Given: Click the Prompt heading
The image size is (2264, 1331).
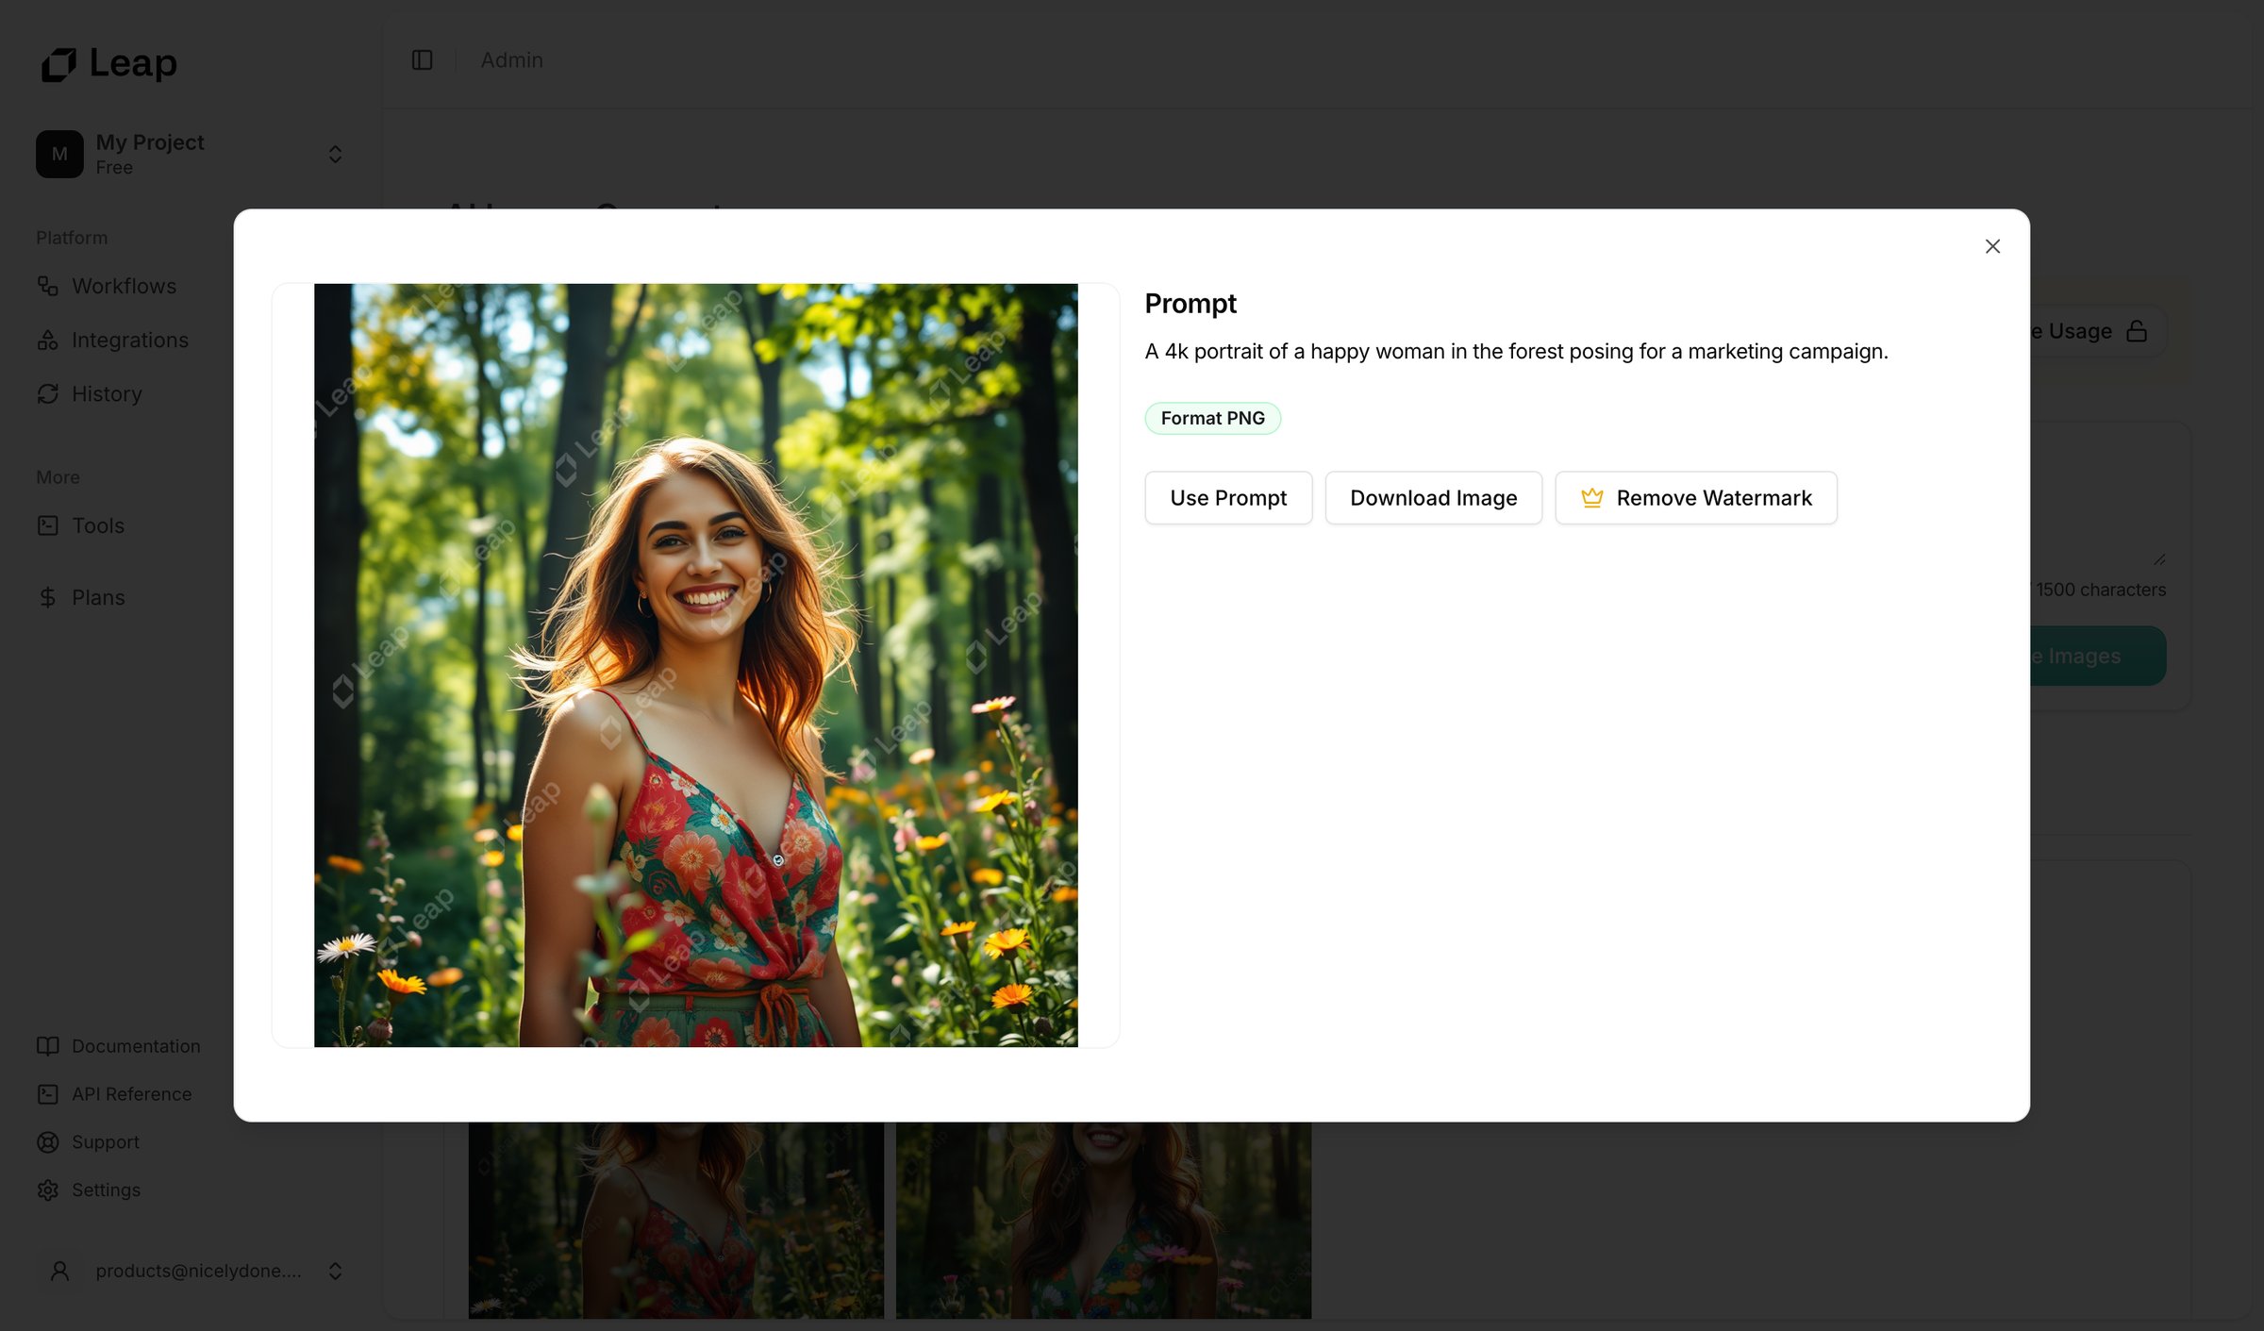Looking at the screenshot, I should pyautogui.click(x=1190, y=304).
